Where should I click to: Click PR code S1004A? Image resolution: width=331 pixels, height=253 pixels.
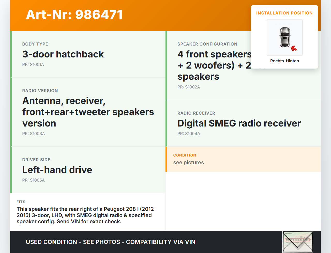(x=189, y=134)
